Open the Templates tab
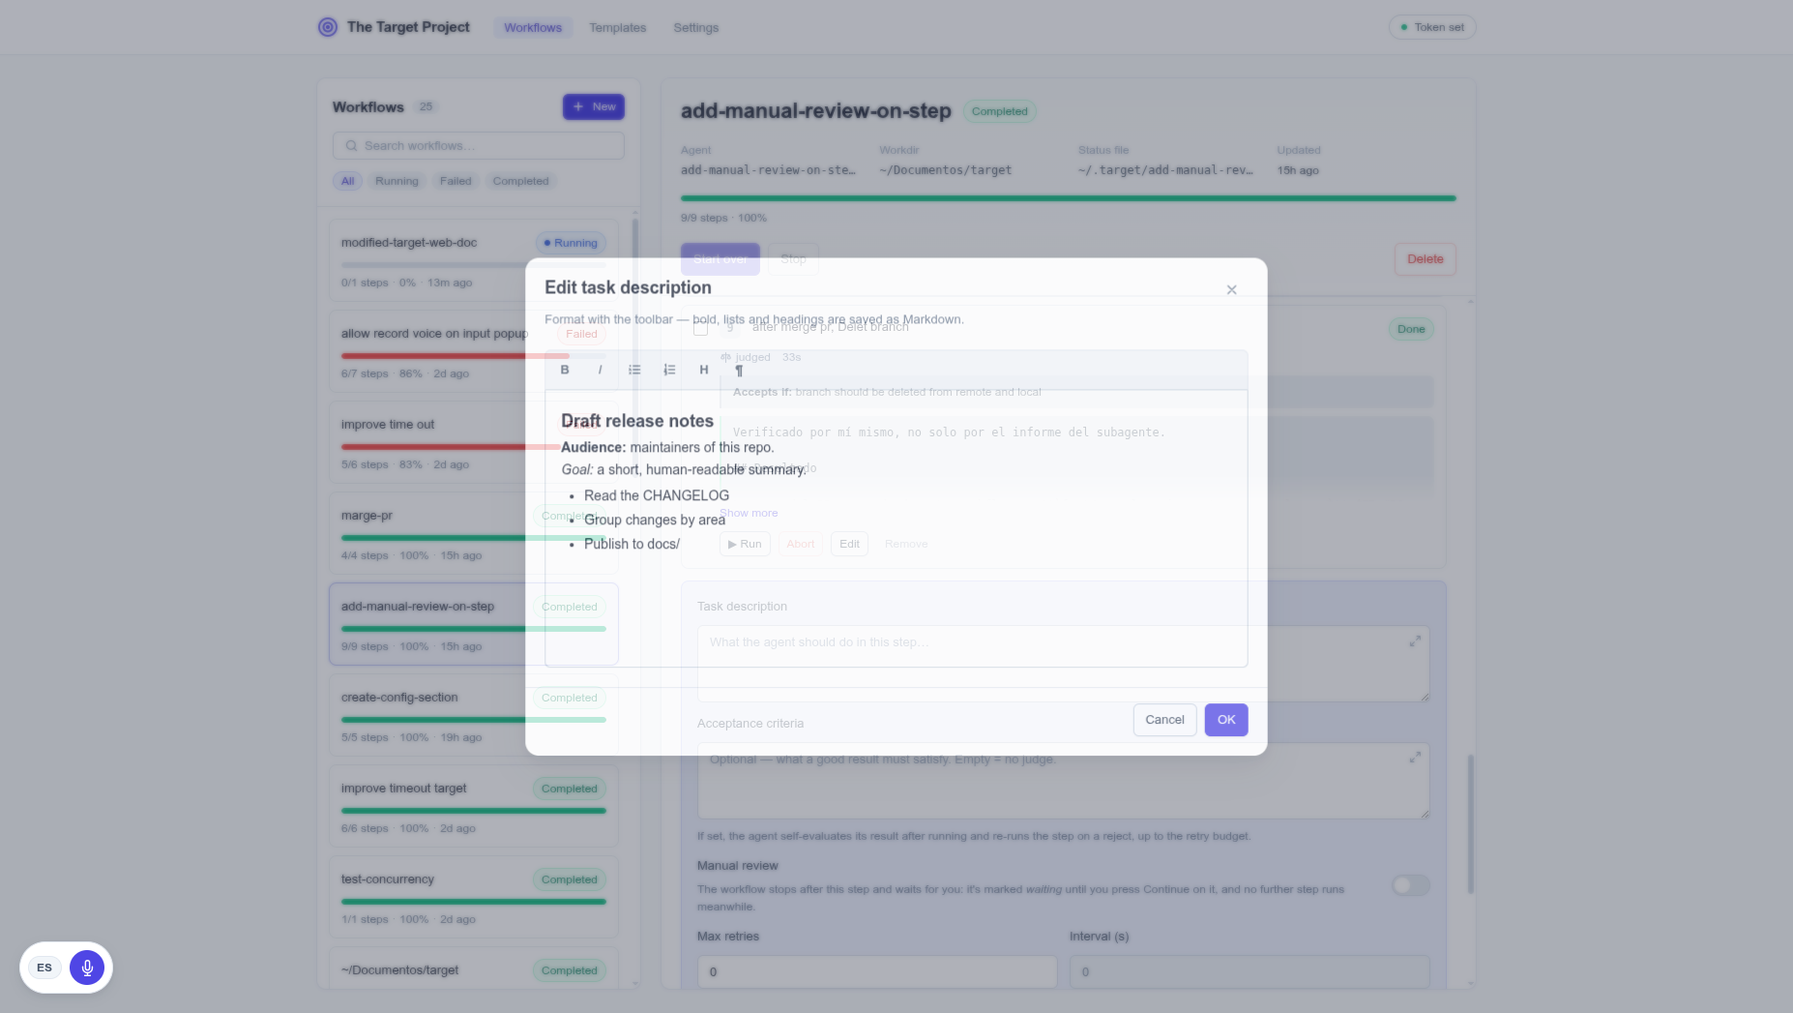Viewport: 1793px width, 1013px height. coord(617,28)
